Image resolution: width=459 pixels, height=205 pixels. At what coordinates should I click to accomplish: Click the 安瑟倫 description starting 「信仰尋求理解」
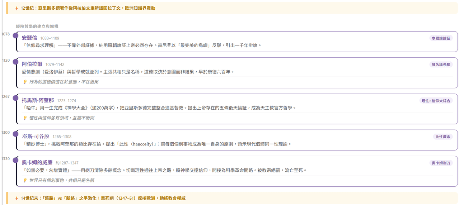click(x=142, y=46)
